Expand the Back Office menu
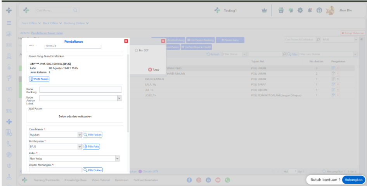Screen dimensions: 367x186 pos(52,23)
